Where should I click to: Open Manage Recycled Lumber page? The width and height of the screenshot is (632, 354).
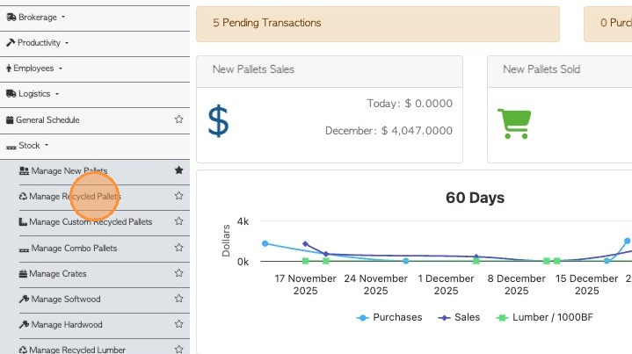pyautogui.click(x=77, y=350)
